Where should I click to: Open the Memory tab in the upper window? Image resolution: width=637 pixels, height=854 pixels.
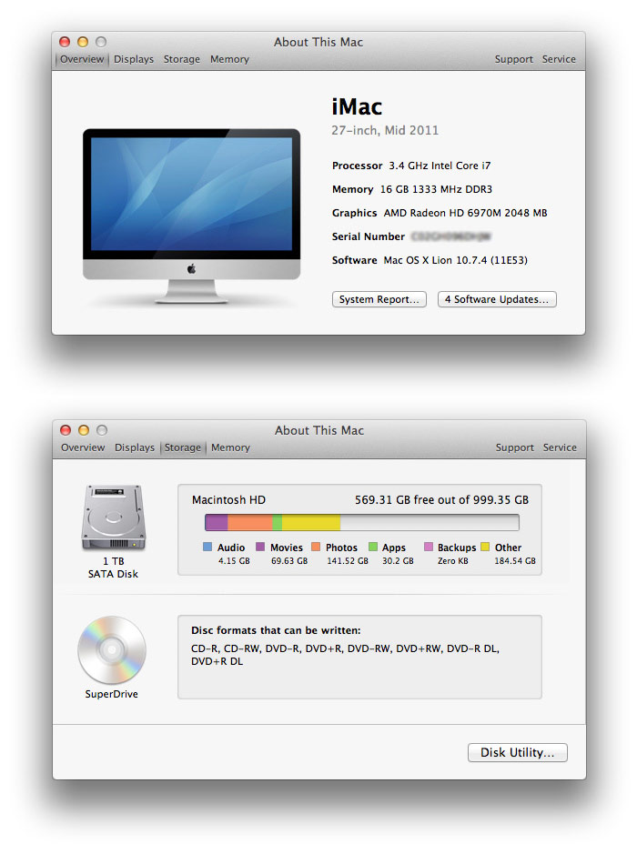click(229, 59)
